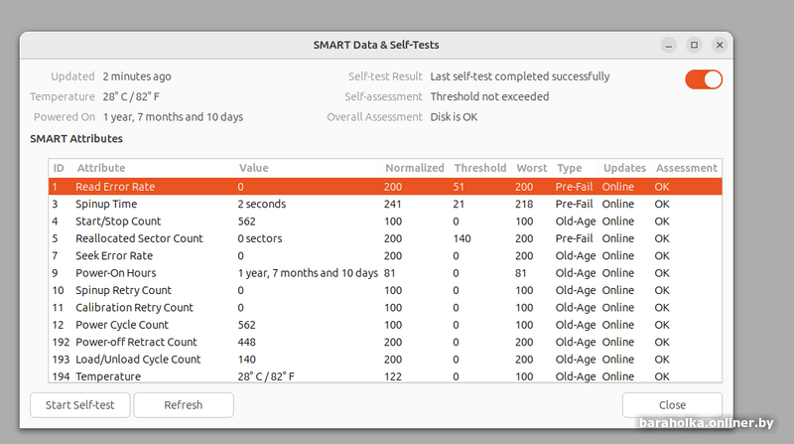Click the Start Self-test button
Image resolution: width=794 pixels, height=444 pixels.
tap(80, 405)
